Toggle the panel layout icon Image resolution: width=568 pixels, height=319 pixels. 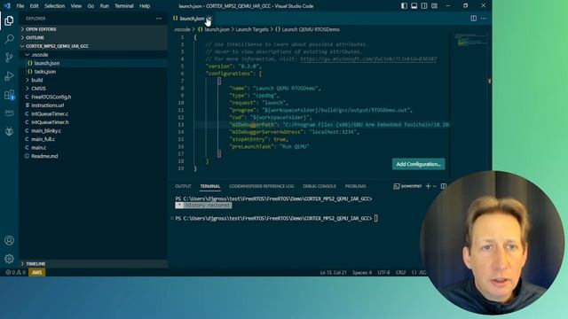tap(414, 6)
